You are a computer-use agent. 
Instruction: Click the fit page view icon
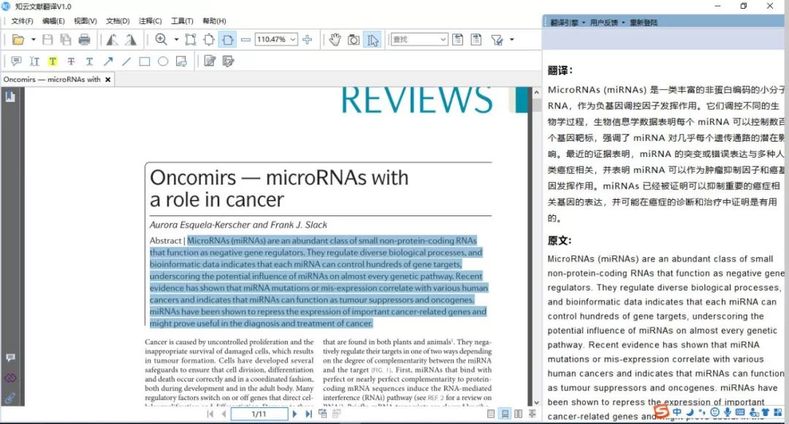click(191, 39)
